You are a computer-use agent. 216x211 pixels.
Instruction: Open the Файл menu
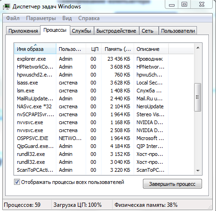coord(13,18)
